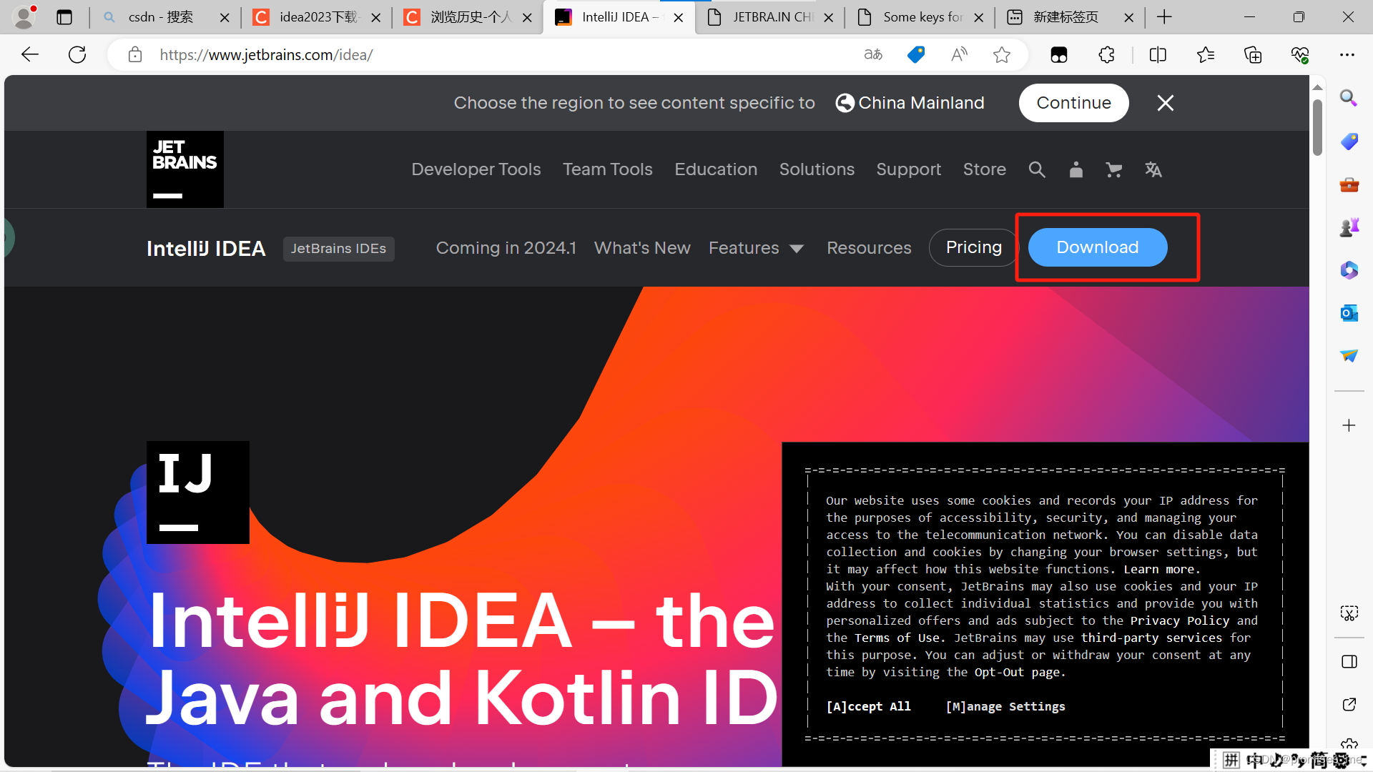The image size is (1373, 772).
Task: Open the China Mainland region selector
Action: click(x=910, y=102)
